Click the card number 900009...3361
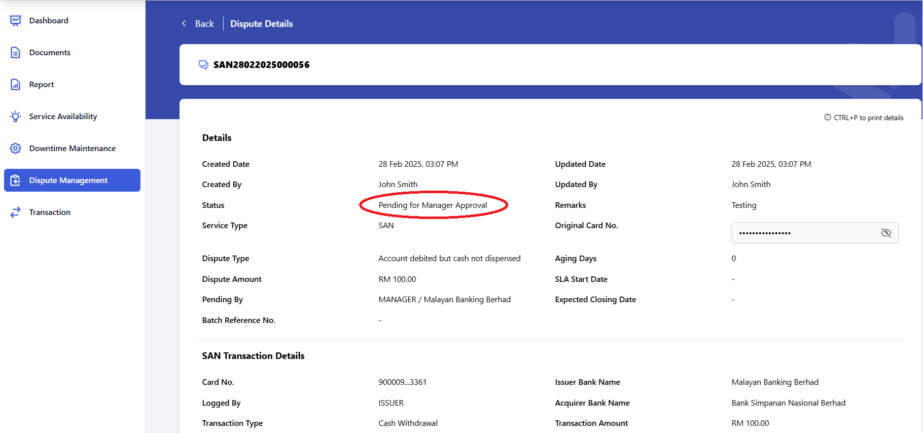This screenshot has width=923, height=433. pyautogui.click(x=403, y=382)
